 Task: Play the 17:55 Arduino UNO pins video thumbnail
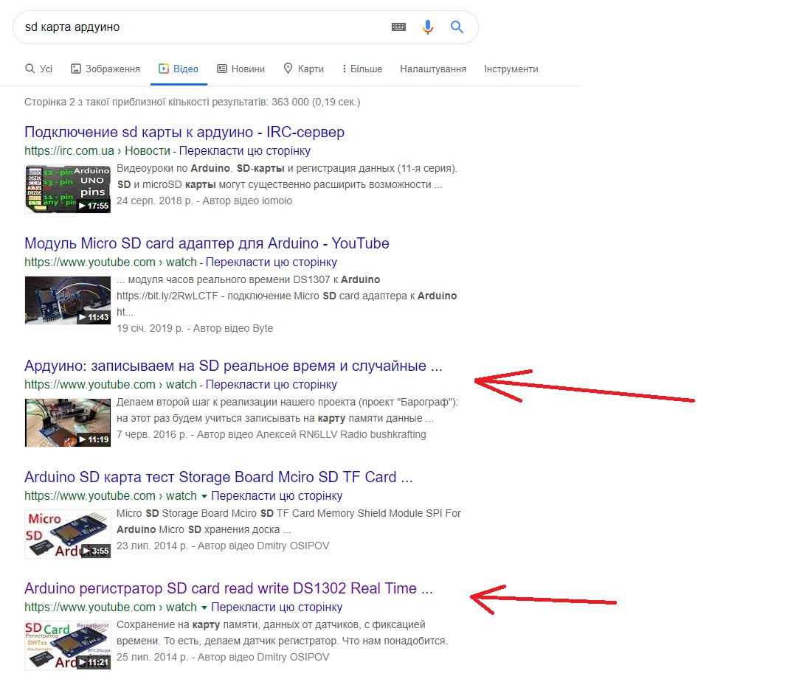pyautogui.click(x=68, y=189)
